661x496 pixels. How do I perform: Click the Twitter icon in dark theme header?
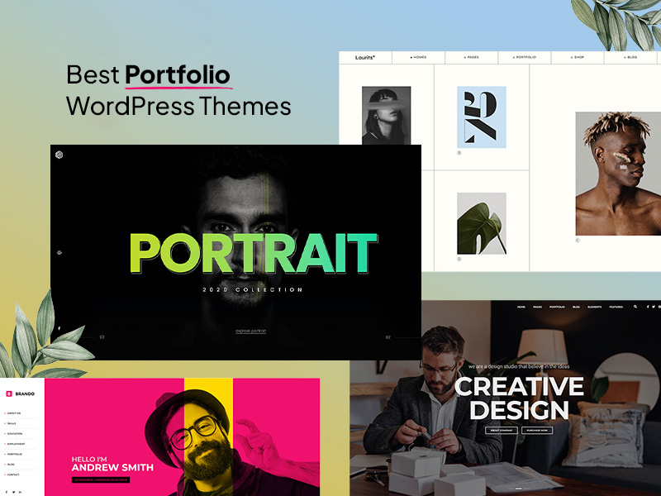(x=652, y=307)
